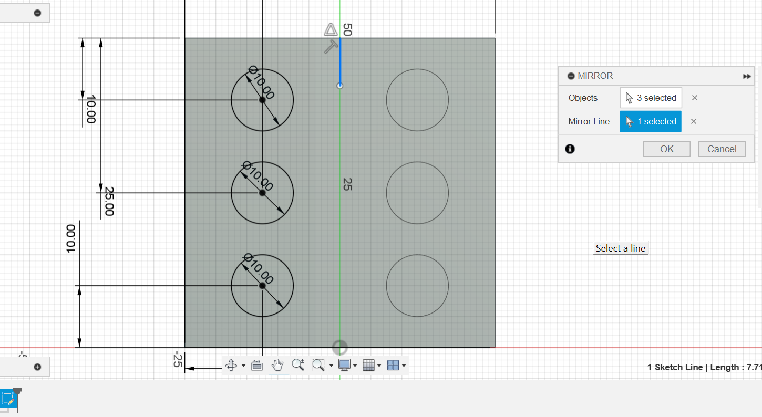Screen dimensions: 762x417
Task: Open the Zoom Window dropdown arrow
Action: (x=331, y=366)
